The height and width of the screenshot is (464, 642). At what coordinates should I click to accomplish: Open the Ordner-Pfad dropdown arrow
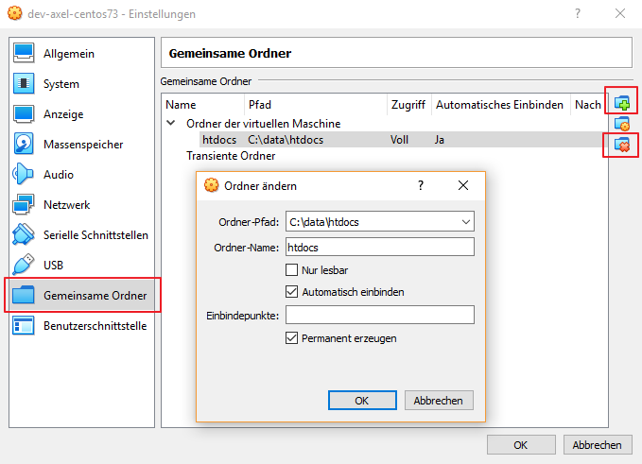465,222
